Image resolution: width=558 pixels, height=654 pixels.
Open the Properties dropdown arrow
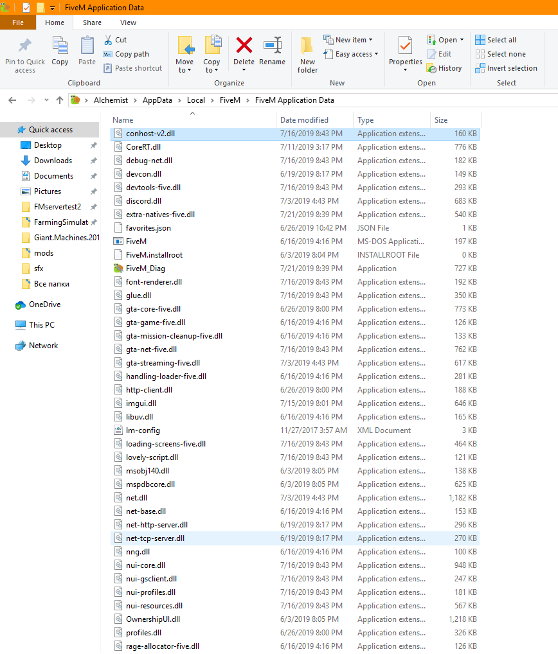click(405, 70)
